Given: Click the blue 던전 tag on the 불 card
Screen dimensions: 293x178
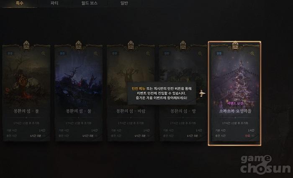Looking at the screenshot, I should tap(10, 53).
